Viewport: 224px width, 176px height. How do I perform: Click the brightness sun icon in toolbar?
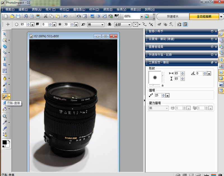(x=99, y=16)
